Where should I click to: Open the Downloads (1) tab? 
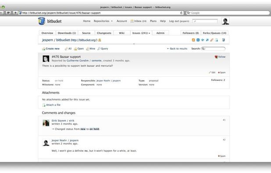click(67, 33)
